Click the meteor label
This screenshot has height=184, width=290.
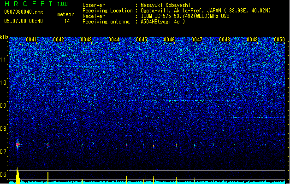coord(65,14)
